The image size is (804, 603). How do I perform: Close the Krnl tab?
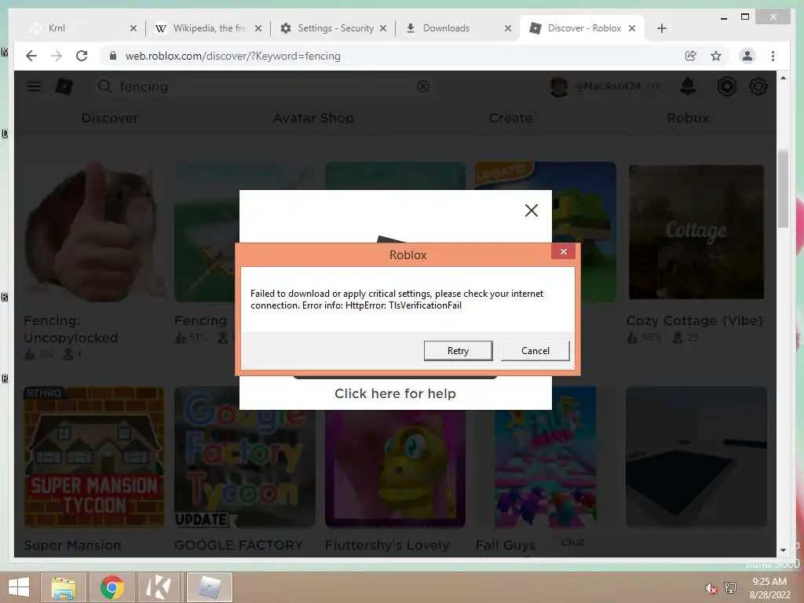133,28
